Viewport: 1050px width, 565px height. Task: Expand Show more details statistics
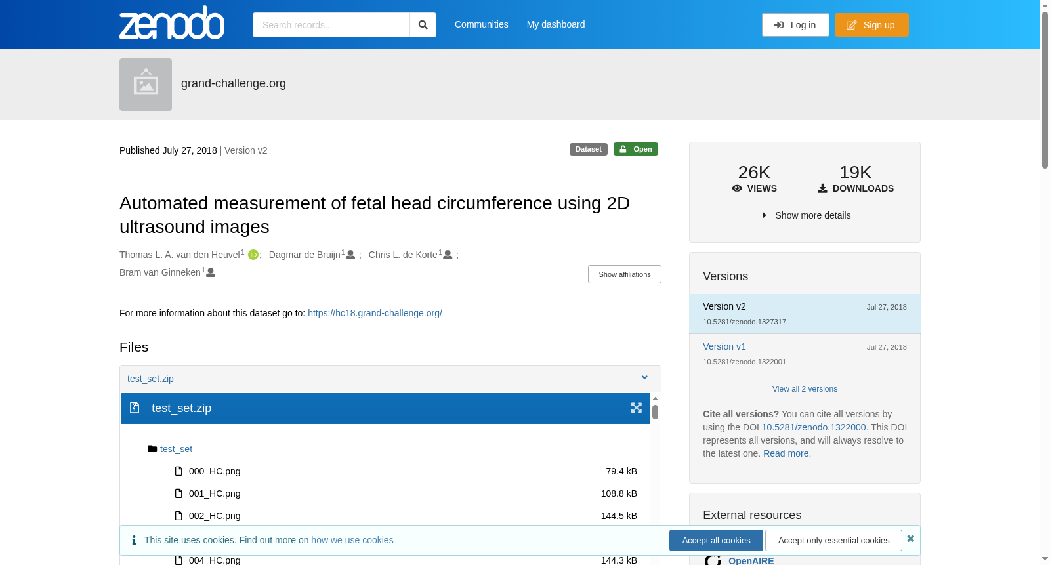pos(806,215)
